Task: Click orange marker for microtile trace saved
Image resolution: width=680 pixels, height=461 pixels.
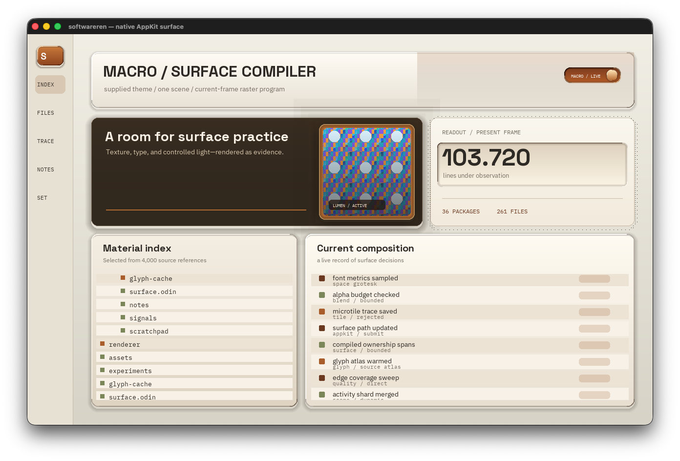Action: click(x=322, y=312)
